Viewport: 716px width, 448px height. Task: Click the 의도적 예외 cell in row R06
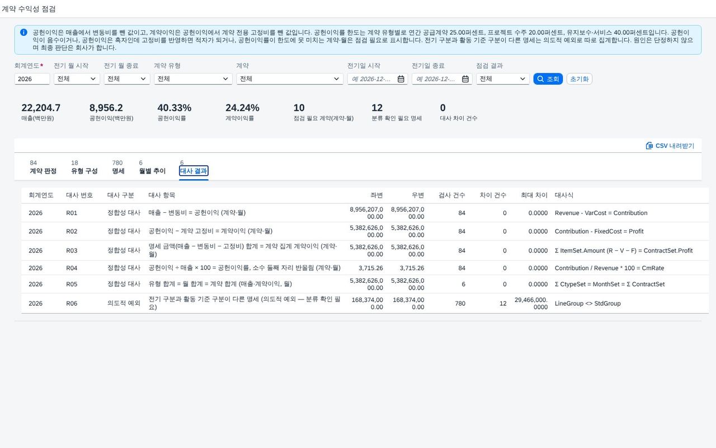[x=124, y=304]
